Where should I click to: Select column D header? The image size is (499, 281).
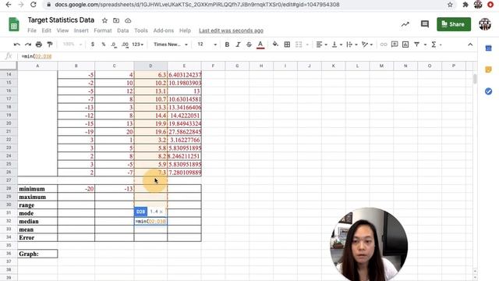click(150, 66)
